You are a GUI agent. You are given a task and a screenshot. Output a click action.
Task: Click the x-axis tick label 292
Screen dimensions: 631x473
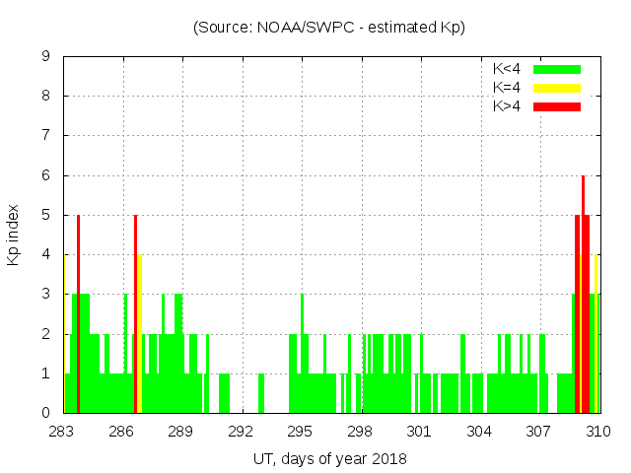tap(241, 432)
